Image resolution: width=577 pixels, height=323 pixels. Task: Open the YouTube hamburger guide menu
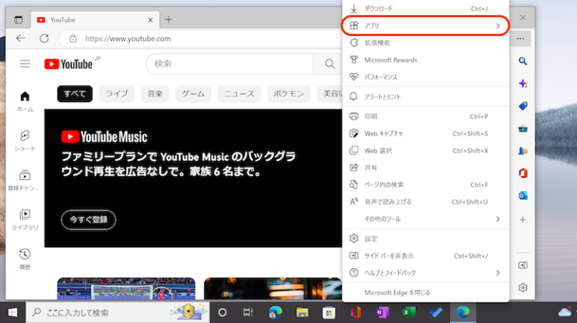(25, 64)
